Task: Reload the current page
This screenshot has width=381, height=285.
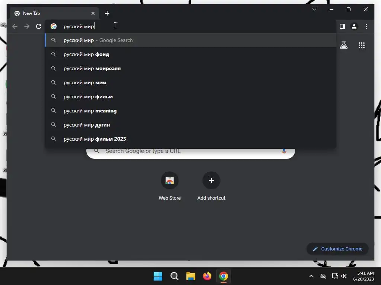Action: pyautogui.click(x=39, y=26)
